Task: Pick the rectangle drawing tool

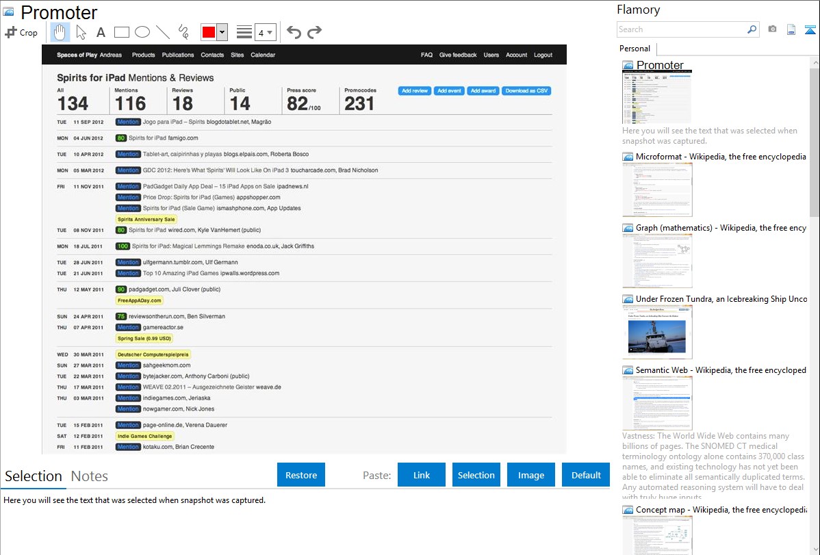Action: 121,32
